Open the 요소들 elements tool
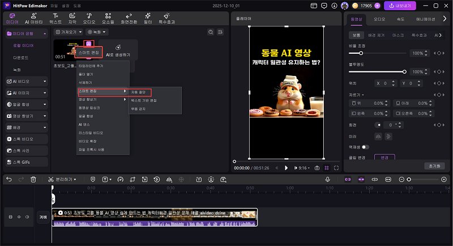Image resolution: width=453 pixels, height=246 pixels. click(x=108, y=19)
